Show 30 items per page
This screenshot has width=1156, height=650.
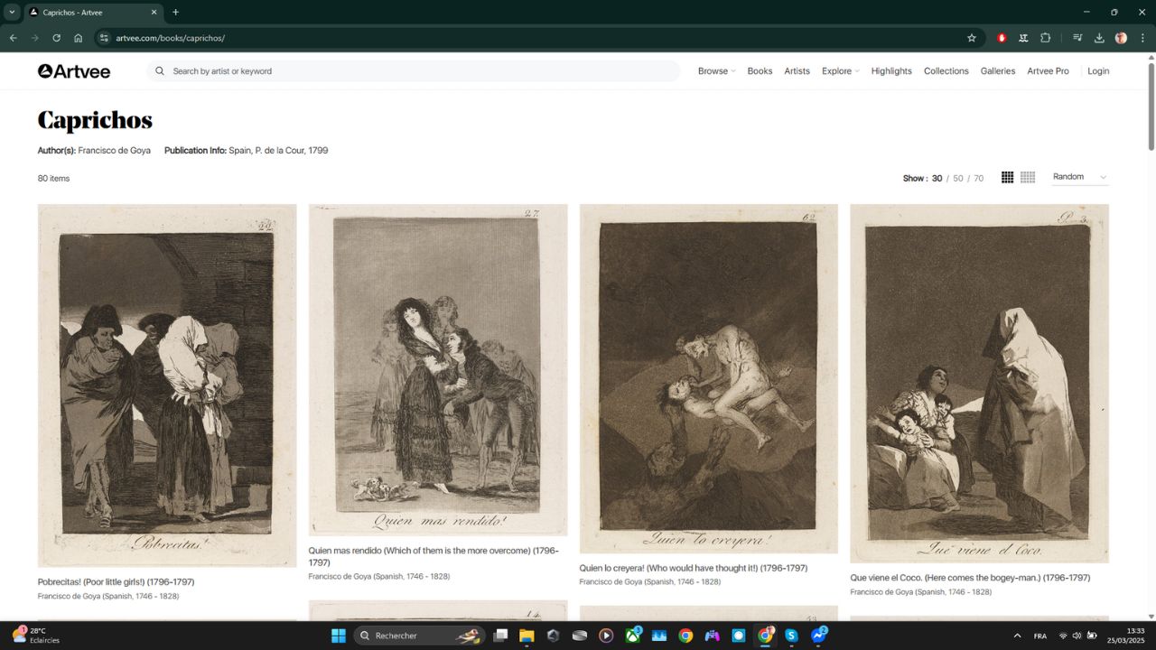(937, 178)
